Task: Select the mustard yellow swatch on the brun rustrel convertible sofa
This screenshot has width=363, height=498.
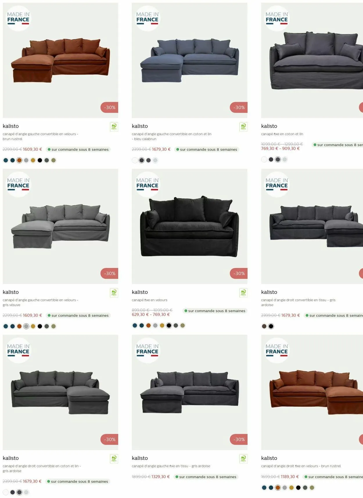Action: tap(33, 160)
